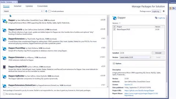The height and width of the screenshot is (99, 176).
Task: Click the nuget.org source icon in details pane
Action: 156,18
